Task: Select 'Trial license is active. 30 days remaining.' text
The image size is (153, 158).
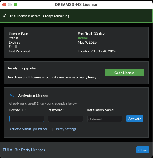Action: (40, 16)
